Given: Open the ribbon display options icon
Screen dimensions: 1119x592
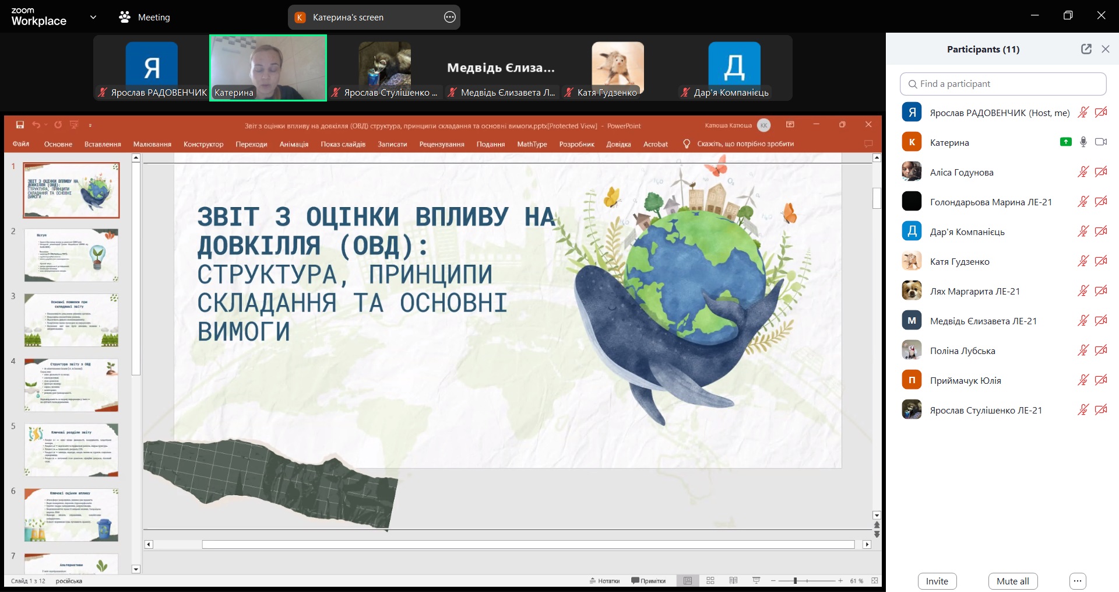Looking at the screenshot, I should 790,125.
